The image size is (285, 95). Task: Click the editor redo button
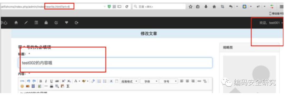tap(34, 81)
